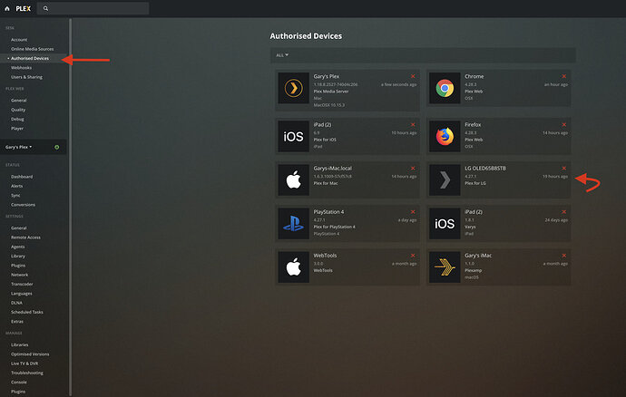Remove Garys-iMac.local device

pos(413,168)
